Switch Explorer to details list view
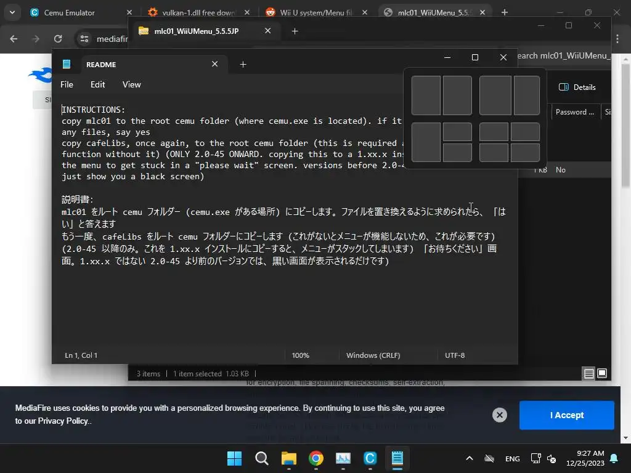 click(x=588, y=373)
